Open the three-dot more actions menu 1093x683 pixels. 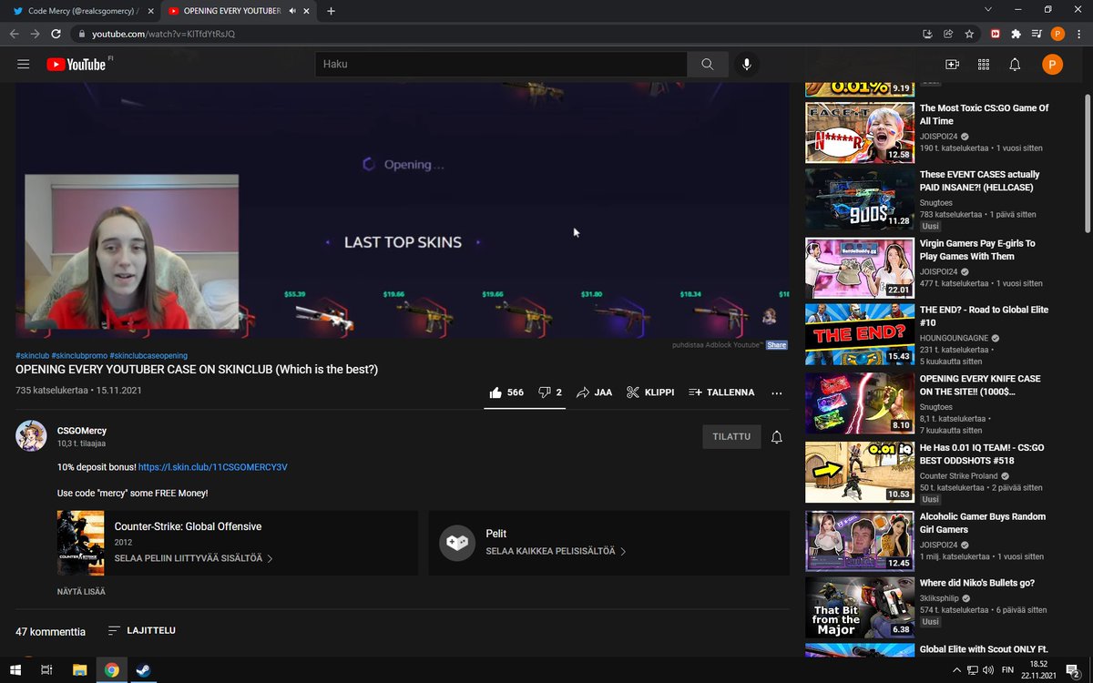pos(776,392)
